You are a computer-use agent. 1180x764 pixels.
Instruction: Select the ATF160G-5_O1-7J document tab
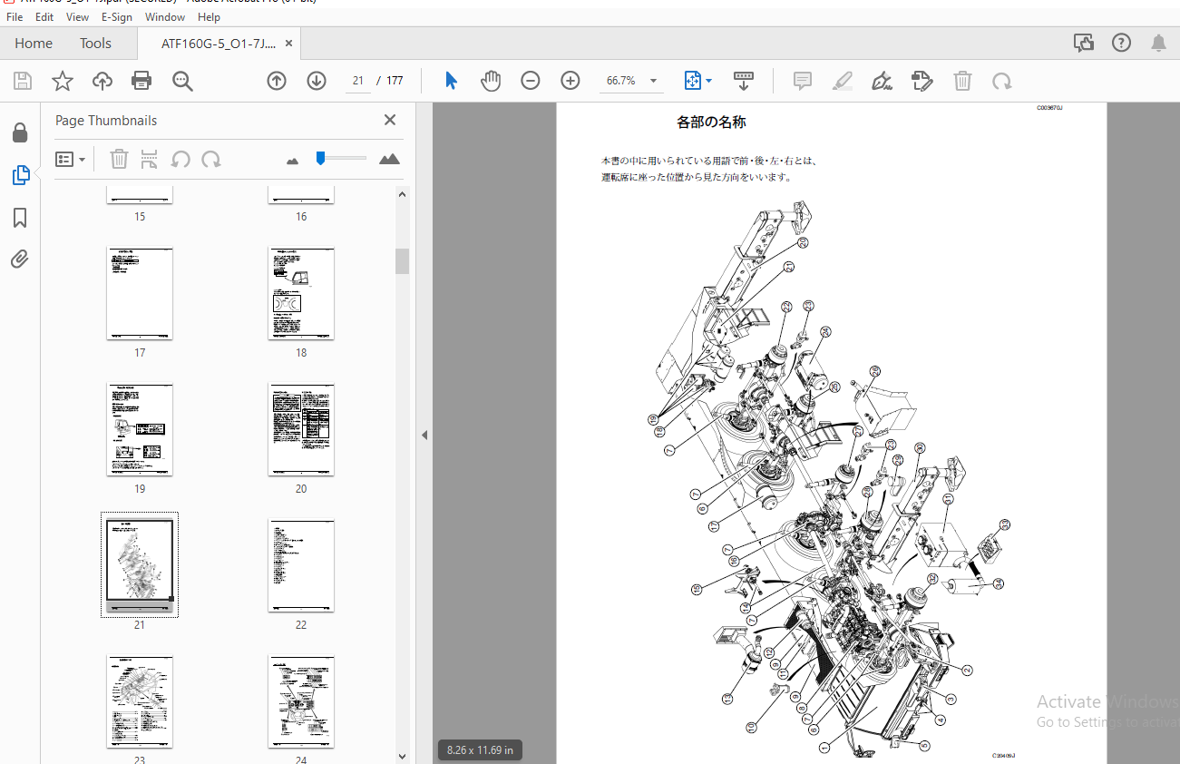coord(218,43)
